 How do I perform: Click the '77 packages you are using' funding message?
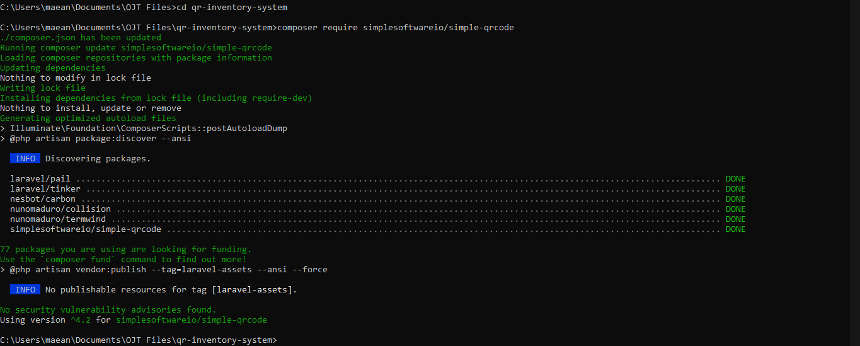point(126,249)
